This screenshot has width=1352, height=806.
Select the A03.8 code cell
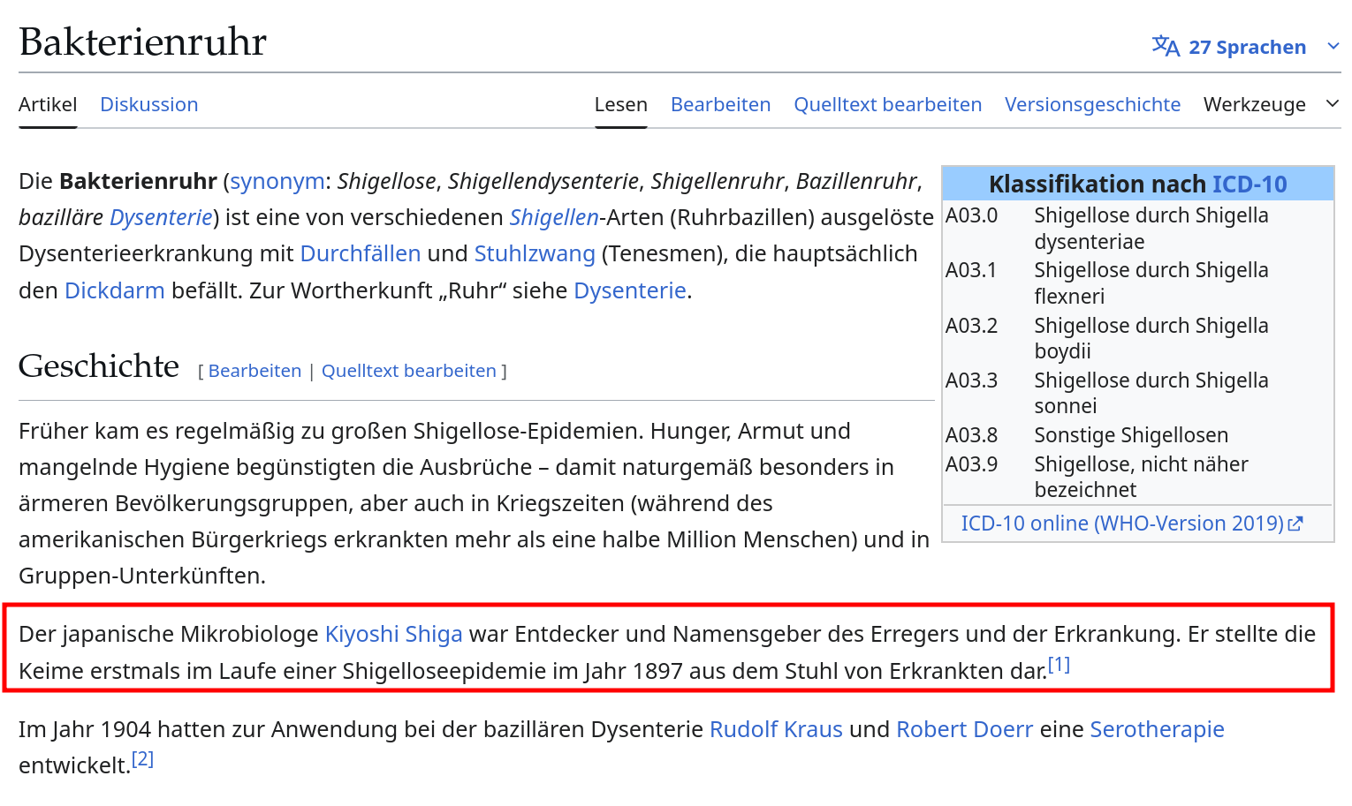click(972, 435)
